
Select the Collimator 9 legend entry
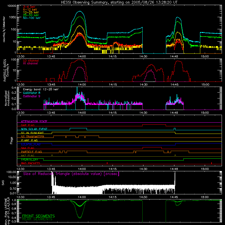(x=31, y=96)
